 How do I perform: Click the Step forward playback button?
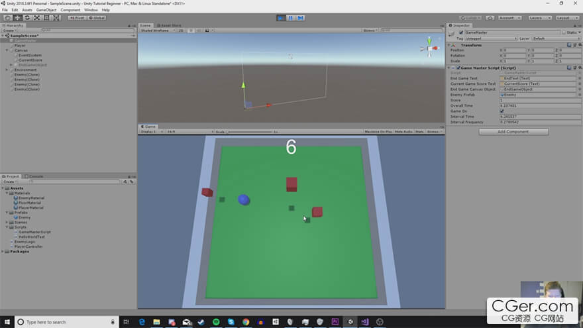tap(300, 18)
